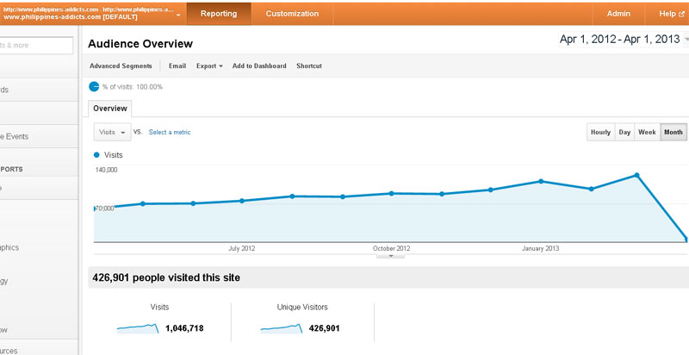Click the chart point above October 2012
This screenshot has height=355, width=689.
[x=392, y=193]
